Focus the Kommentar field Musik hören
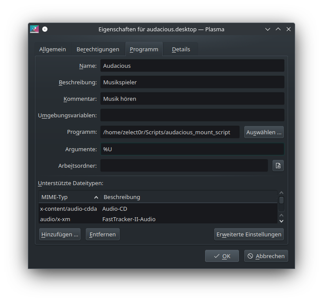323x302 pixels. tap(192, 99)
